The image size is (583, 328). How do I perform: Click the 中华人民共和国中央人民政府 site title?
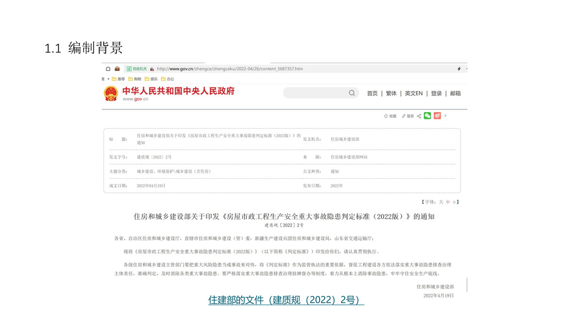click(178, 91)
